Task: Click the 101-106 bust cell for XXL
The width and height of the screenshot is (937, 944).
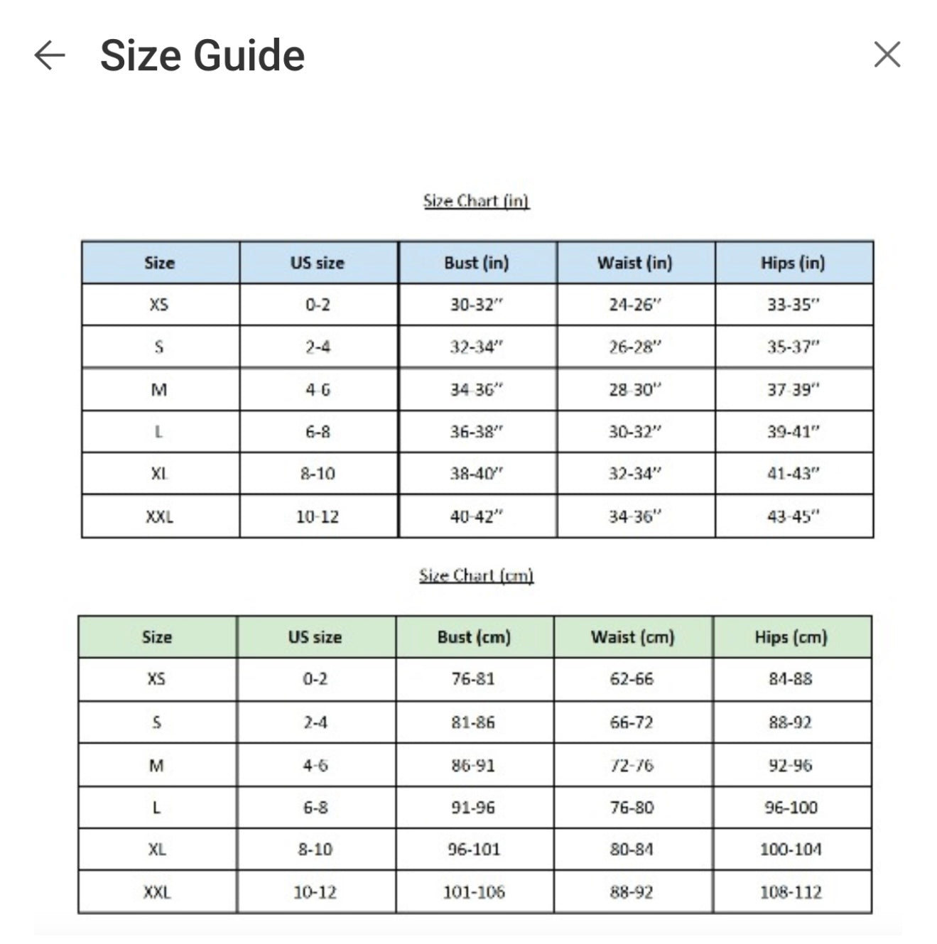Action: (474, 892)
